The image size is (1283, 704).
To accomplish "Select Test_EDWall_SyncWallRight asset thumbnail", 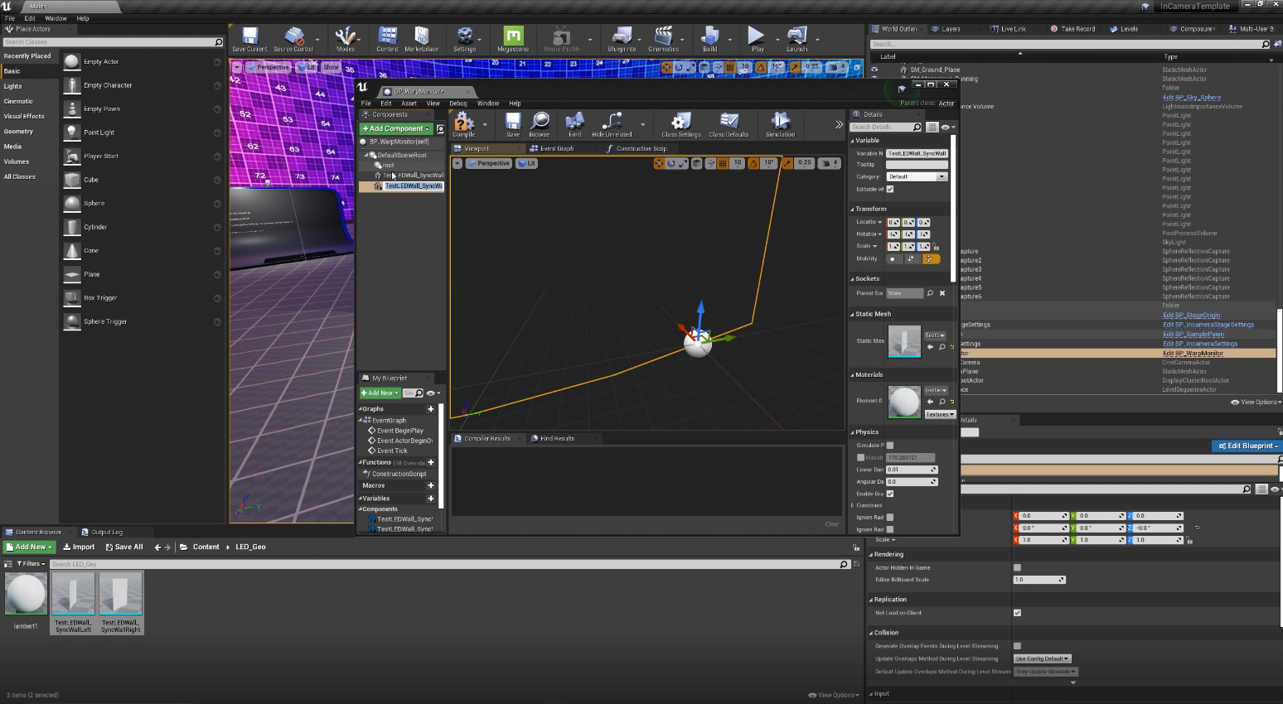I will (121, 595).
